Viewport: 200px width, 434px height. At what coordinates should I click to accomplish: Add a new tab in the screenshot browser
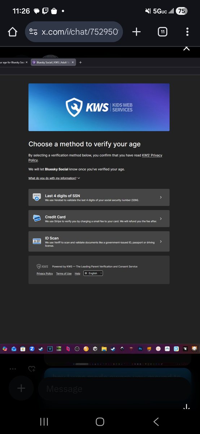tap(81, 62)
